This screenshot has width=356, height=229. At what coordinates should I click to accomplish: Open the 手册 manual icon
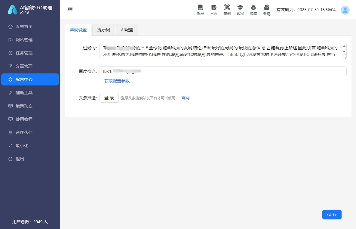pyautogui.click(x=201, y=9)
